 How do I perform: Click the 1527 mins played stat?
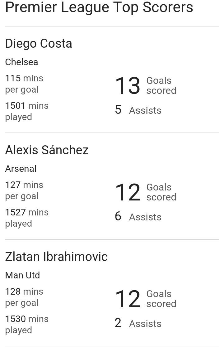(27, 218)
